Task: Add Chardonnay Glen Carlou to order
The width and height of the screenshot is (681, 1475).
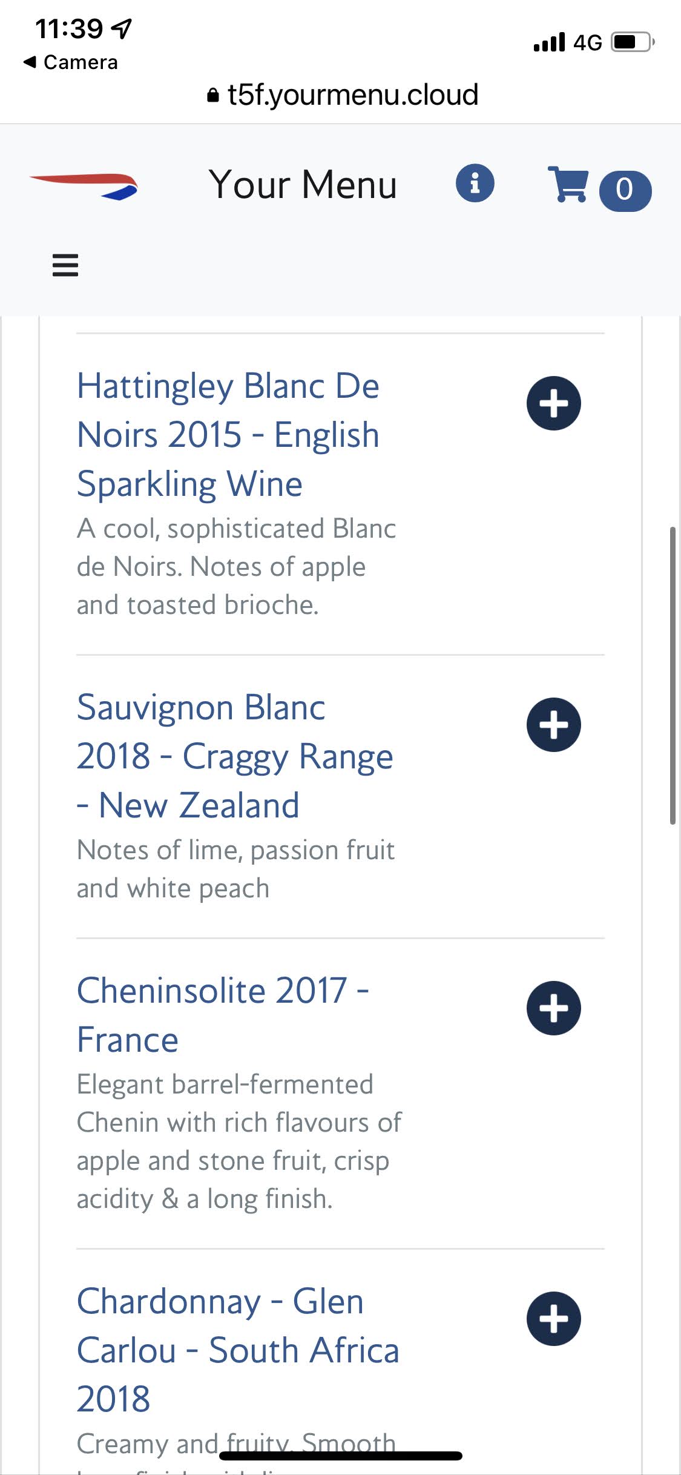Action: click(553, 1319)
